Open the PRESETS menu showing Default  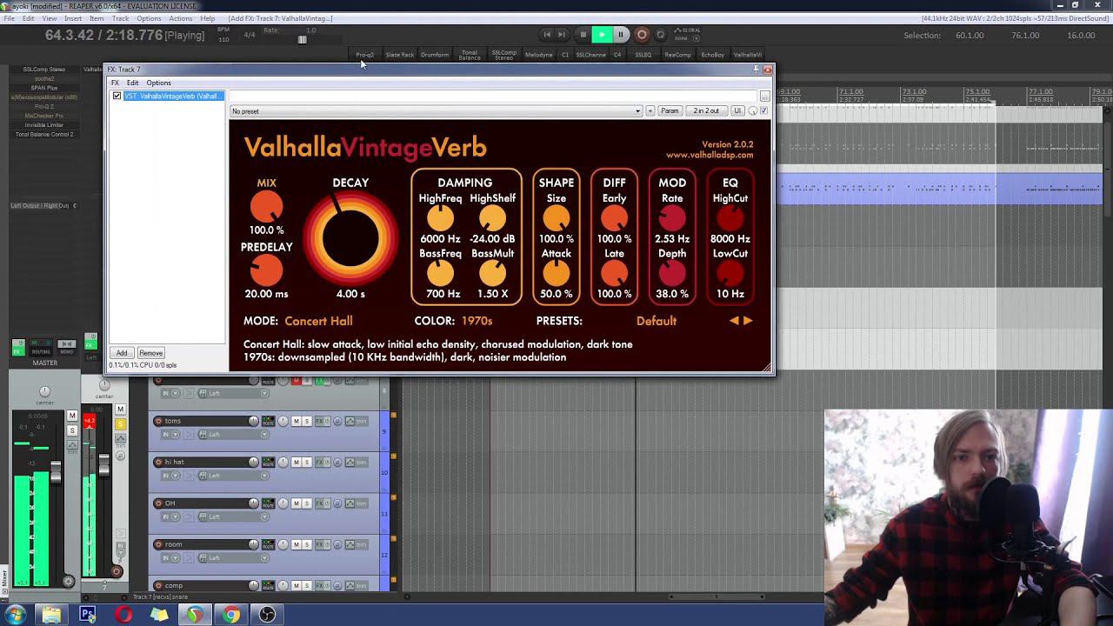(656, 321)
